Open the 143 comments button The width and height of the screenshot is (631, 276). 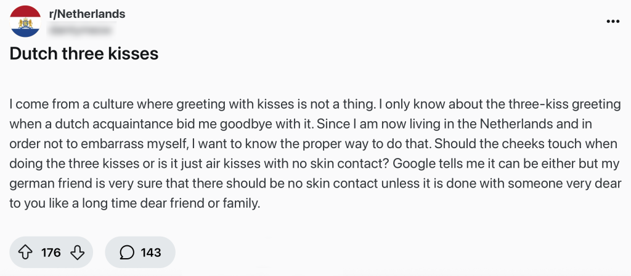click(140, 253)
